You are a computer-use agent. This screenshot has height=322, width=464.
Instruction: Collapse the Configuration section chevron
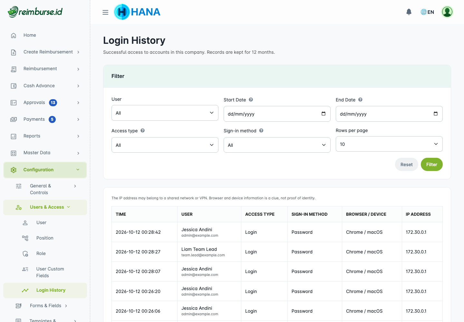click(x=78, y=170)
